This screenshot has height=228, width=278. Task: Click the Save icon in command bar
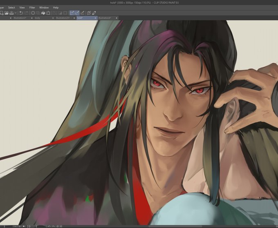pos(11,13)
